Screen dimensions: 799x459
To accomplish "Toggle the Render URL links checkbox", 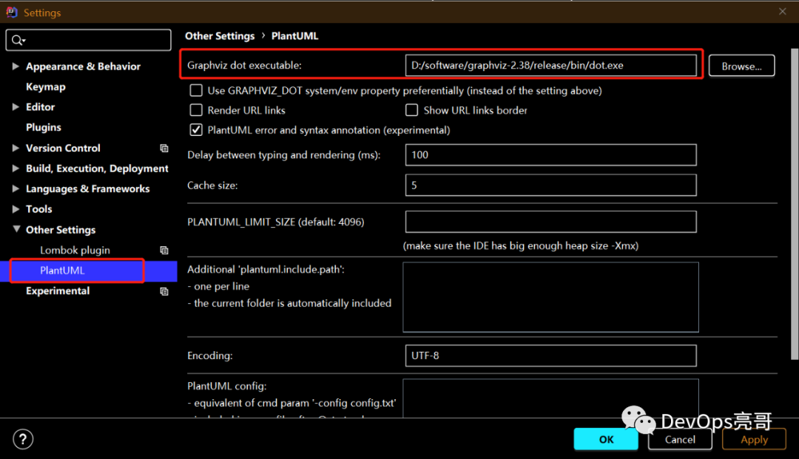I will 196,110.
